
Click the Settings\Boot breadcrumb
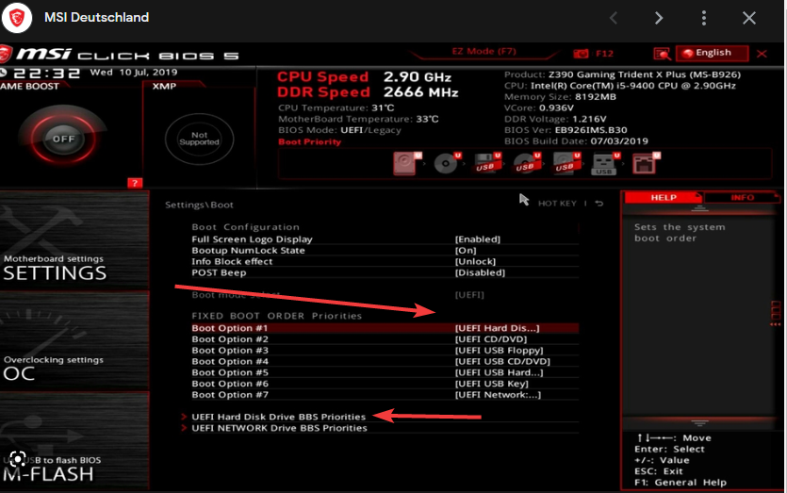pos(199,205)
